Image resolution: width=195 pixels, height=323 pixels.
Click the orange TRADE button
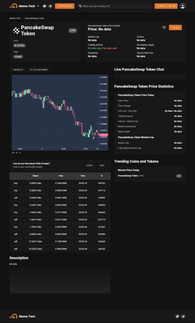[x=175, y=27]
